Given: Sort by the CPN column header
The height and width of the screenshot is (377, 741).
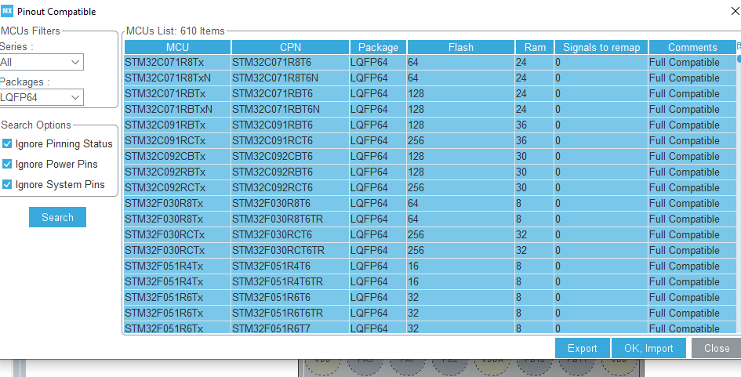Looking at the screenshot, I should coord(291,47).
